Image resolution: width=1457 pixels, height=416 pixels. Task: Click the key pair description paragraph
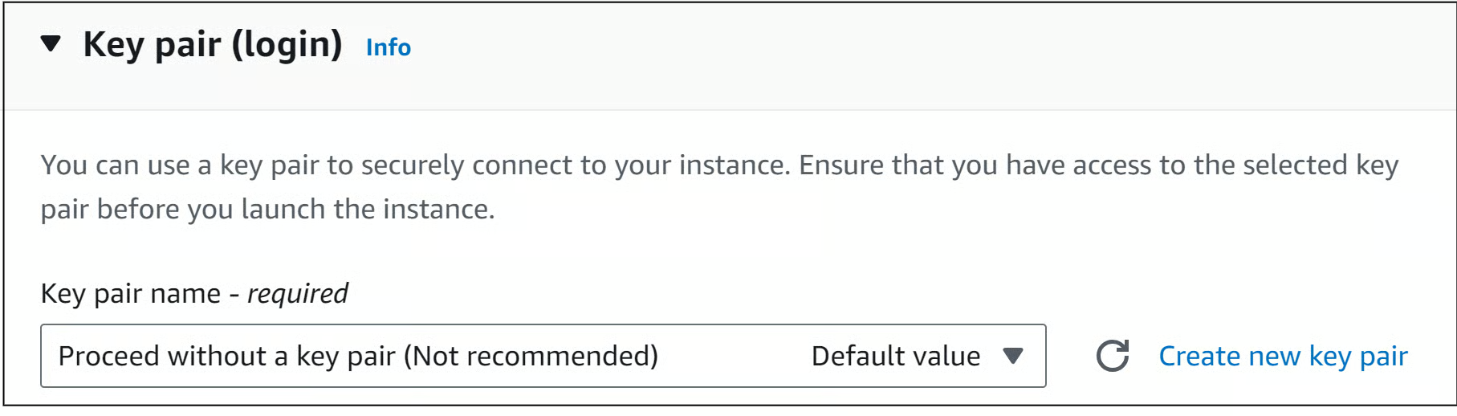[x=719, y=187]
